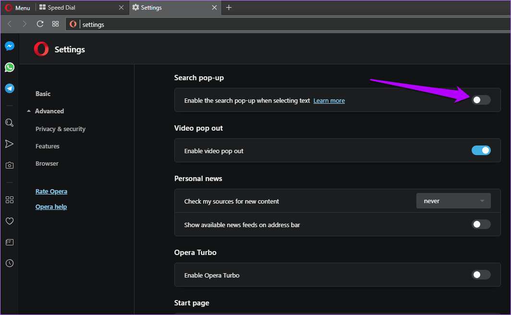Open the Opera Menu button

click(18, 8)
